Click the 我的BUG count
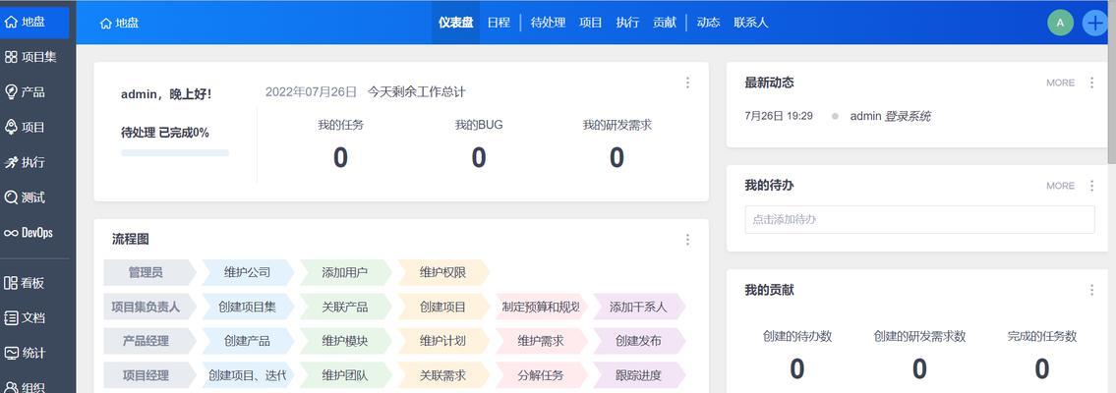The height and width of the screenshot is (393, 1116). pos(479,157)
